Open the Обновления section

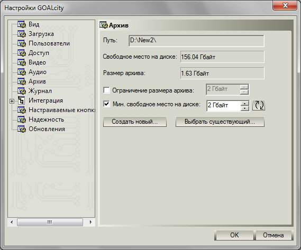[x=47, y=129]
